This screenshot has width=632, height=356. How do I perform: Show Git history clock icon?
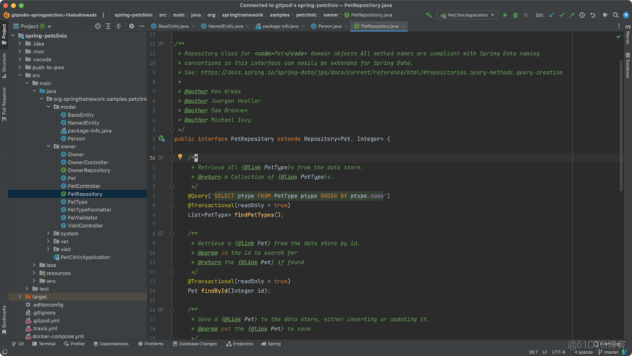(582, 15)
